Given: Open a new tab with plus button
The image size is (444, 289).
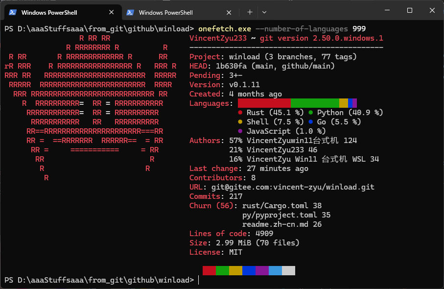Looking at the screenshot, I should (x=250, y=12).
